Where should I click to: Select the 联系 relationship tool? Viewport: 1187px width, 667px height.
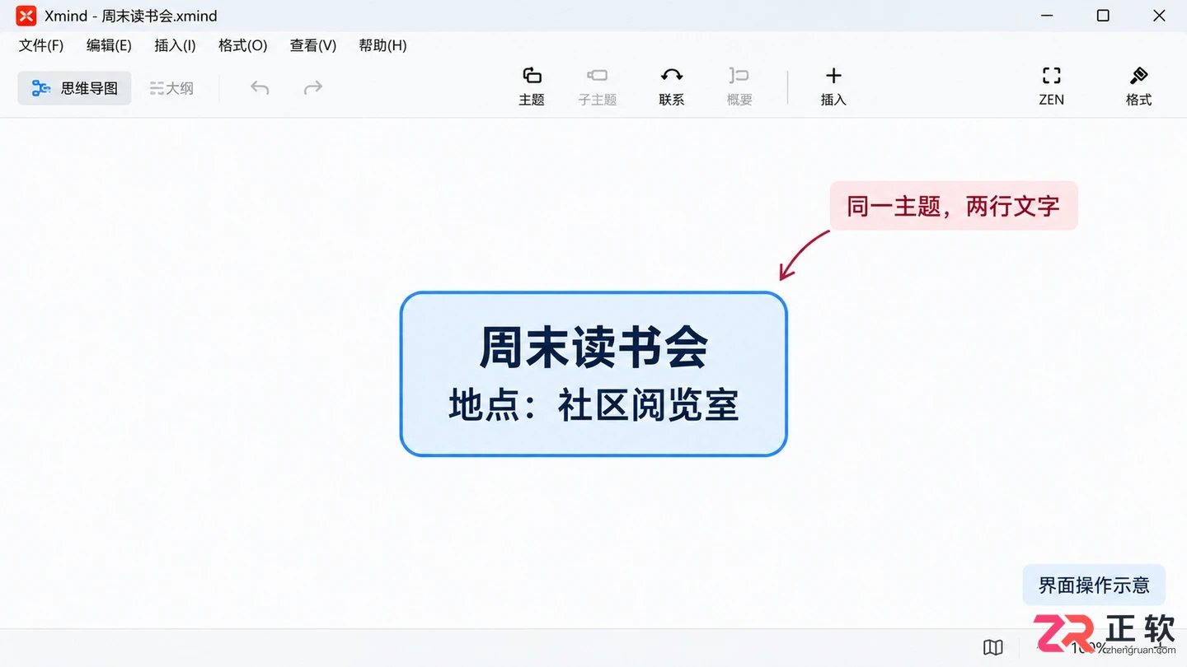[x=672, y=86]
